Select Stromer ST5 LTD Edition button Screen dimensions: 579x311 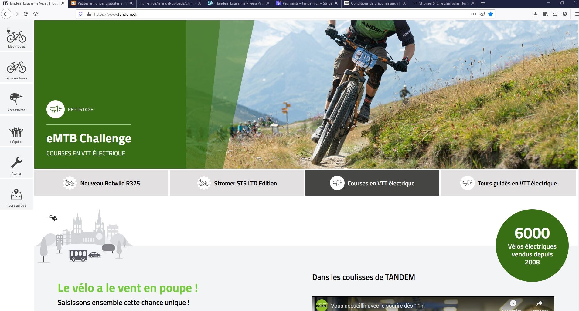pyautogui.click(x=237, y=183)
